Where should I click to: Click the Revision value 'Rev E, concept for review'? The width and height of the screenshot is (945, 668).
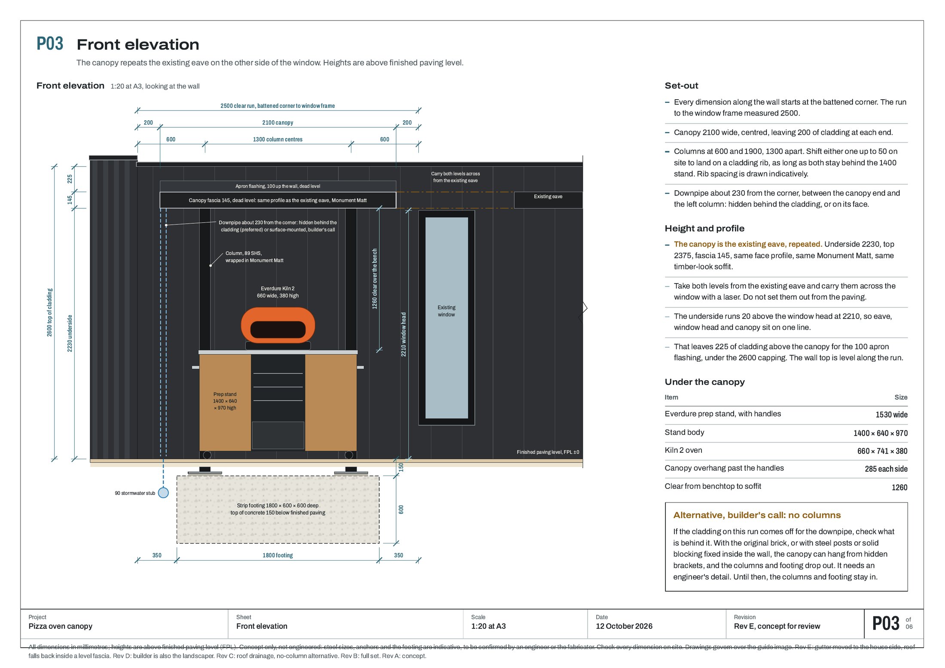pos(777,626)
